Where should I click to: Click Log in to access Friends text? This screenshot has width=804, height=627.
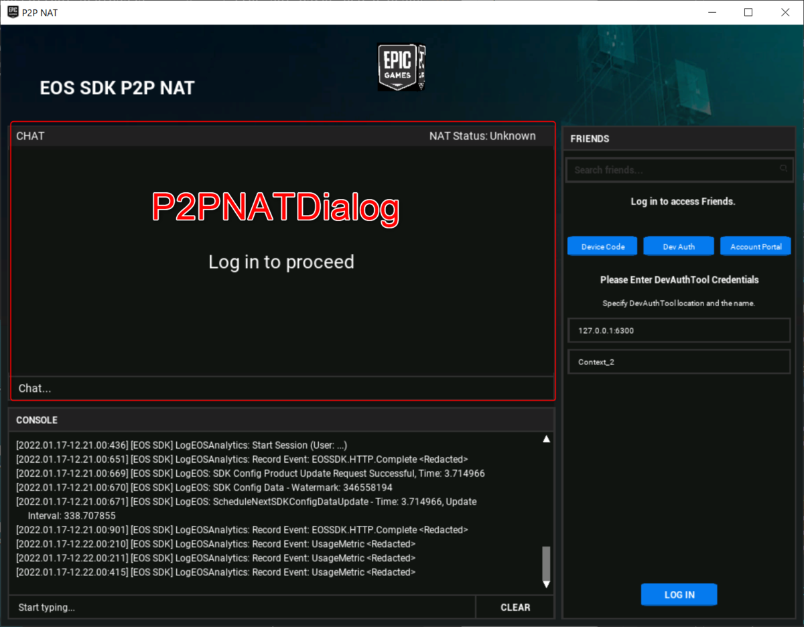683,201
